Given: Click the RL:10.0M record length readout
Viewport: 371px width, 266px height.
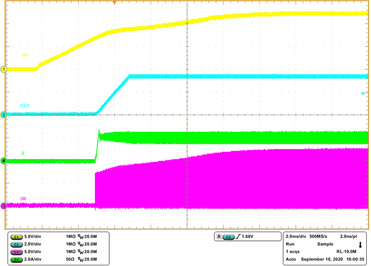Looking at the screenshot, I should (x=346, y=252).
